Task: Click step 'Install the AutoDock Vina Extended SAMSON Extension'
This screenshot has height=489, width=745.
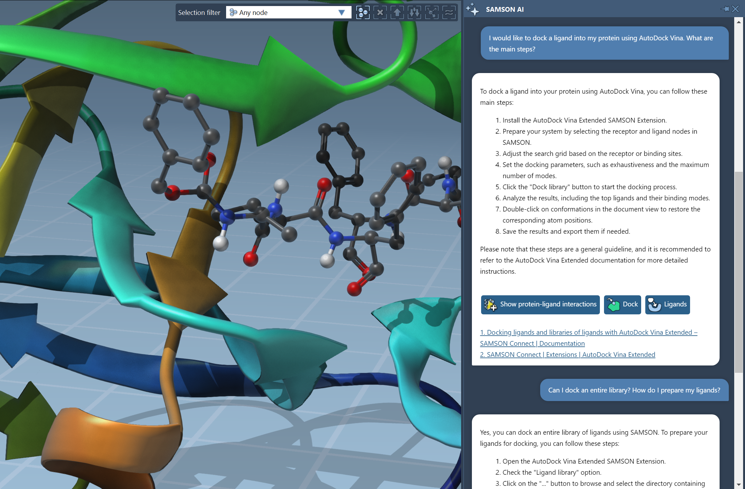Action: tap(584, 120)
